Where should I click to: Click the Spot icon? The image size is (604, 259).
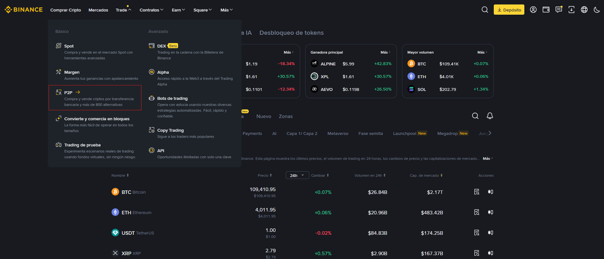click(x=59, y=46)
